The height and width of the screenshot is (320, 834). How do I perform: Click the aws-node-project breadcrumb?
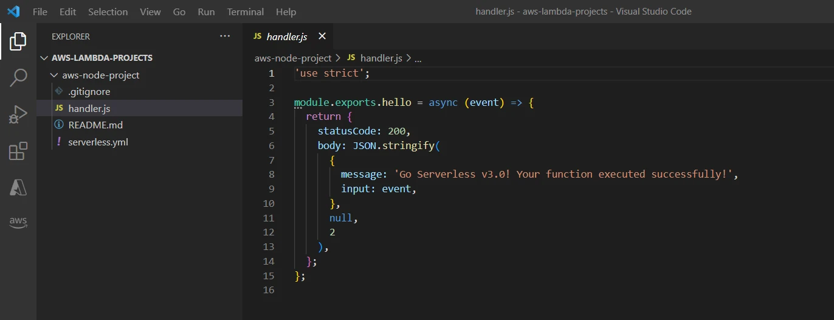click(x=292, y=58)
